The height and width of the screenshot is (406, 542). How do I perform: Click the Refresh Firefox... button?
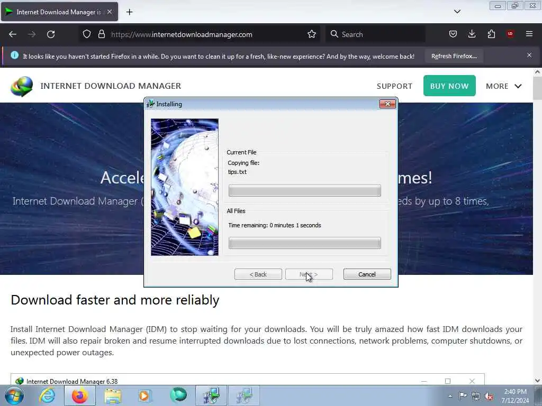coord(454,56)
